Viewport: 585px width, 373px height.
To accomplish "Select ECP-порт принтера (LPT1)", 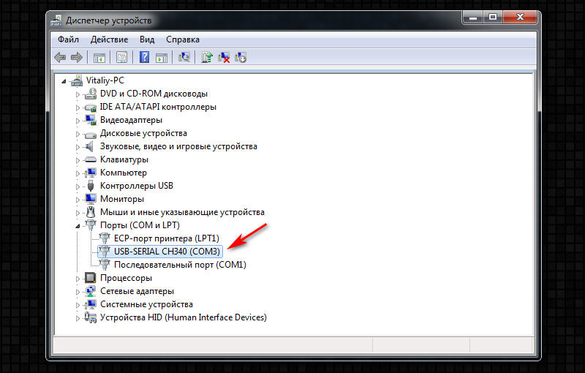I will (x=167, y=238).
